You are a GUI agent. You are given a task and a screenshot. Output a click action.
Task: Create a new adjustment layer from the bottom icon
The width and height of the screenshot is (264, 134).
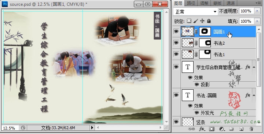coord(222,129)
